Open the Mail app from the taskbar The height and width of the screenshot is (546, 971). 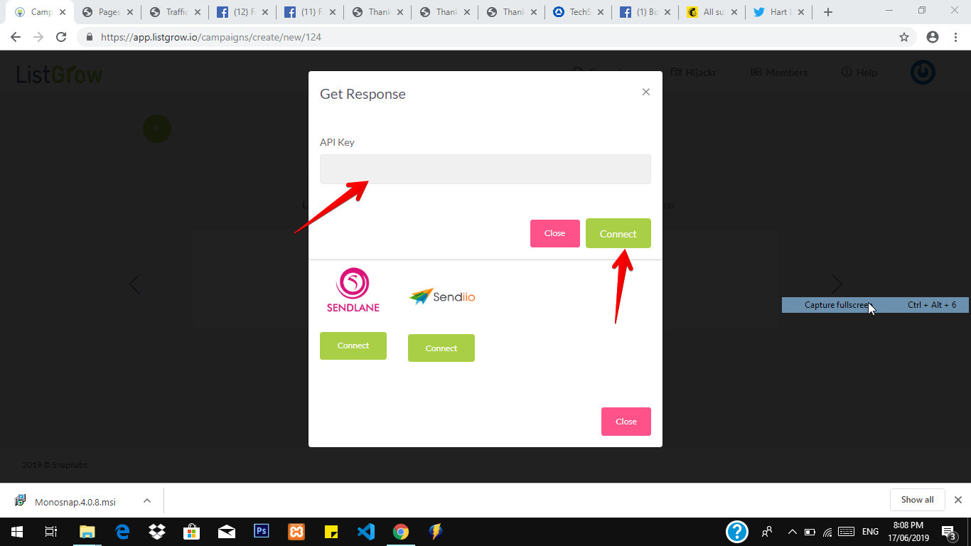pyautogui.click(x=227, y=532)
